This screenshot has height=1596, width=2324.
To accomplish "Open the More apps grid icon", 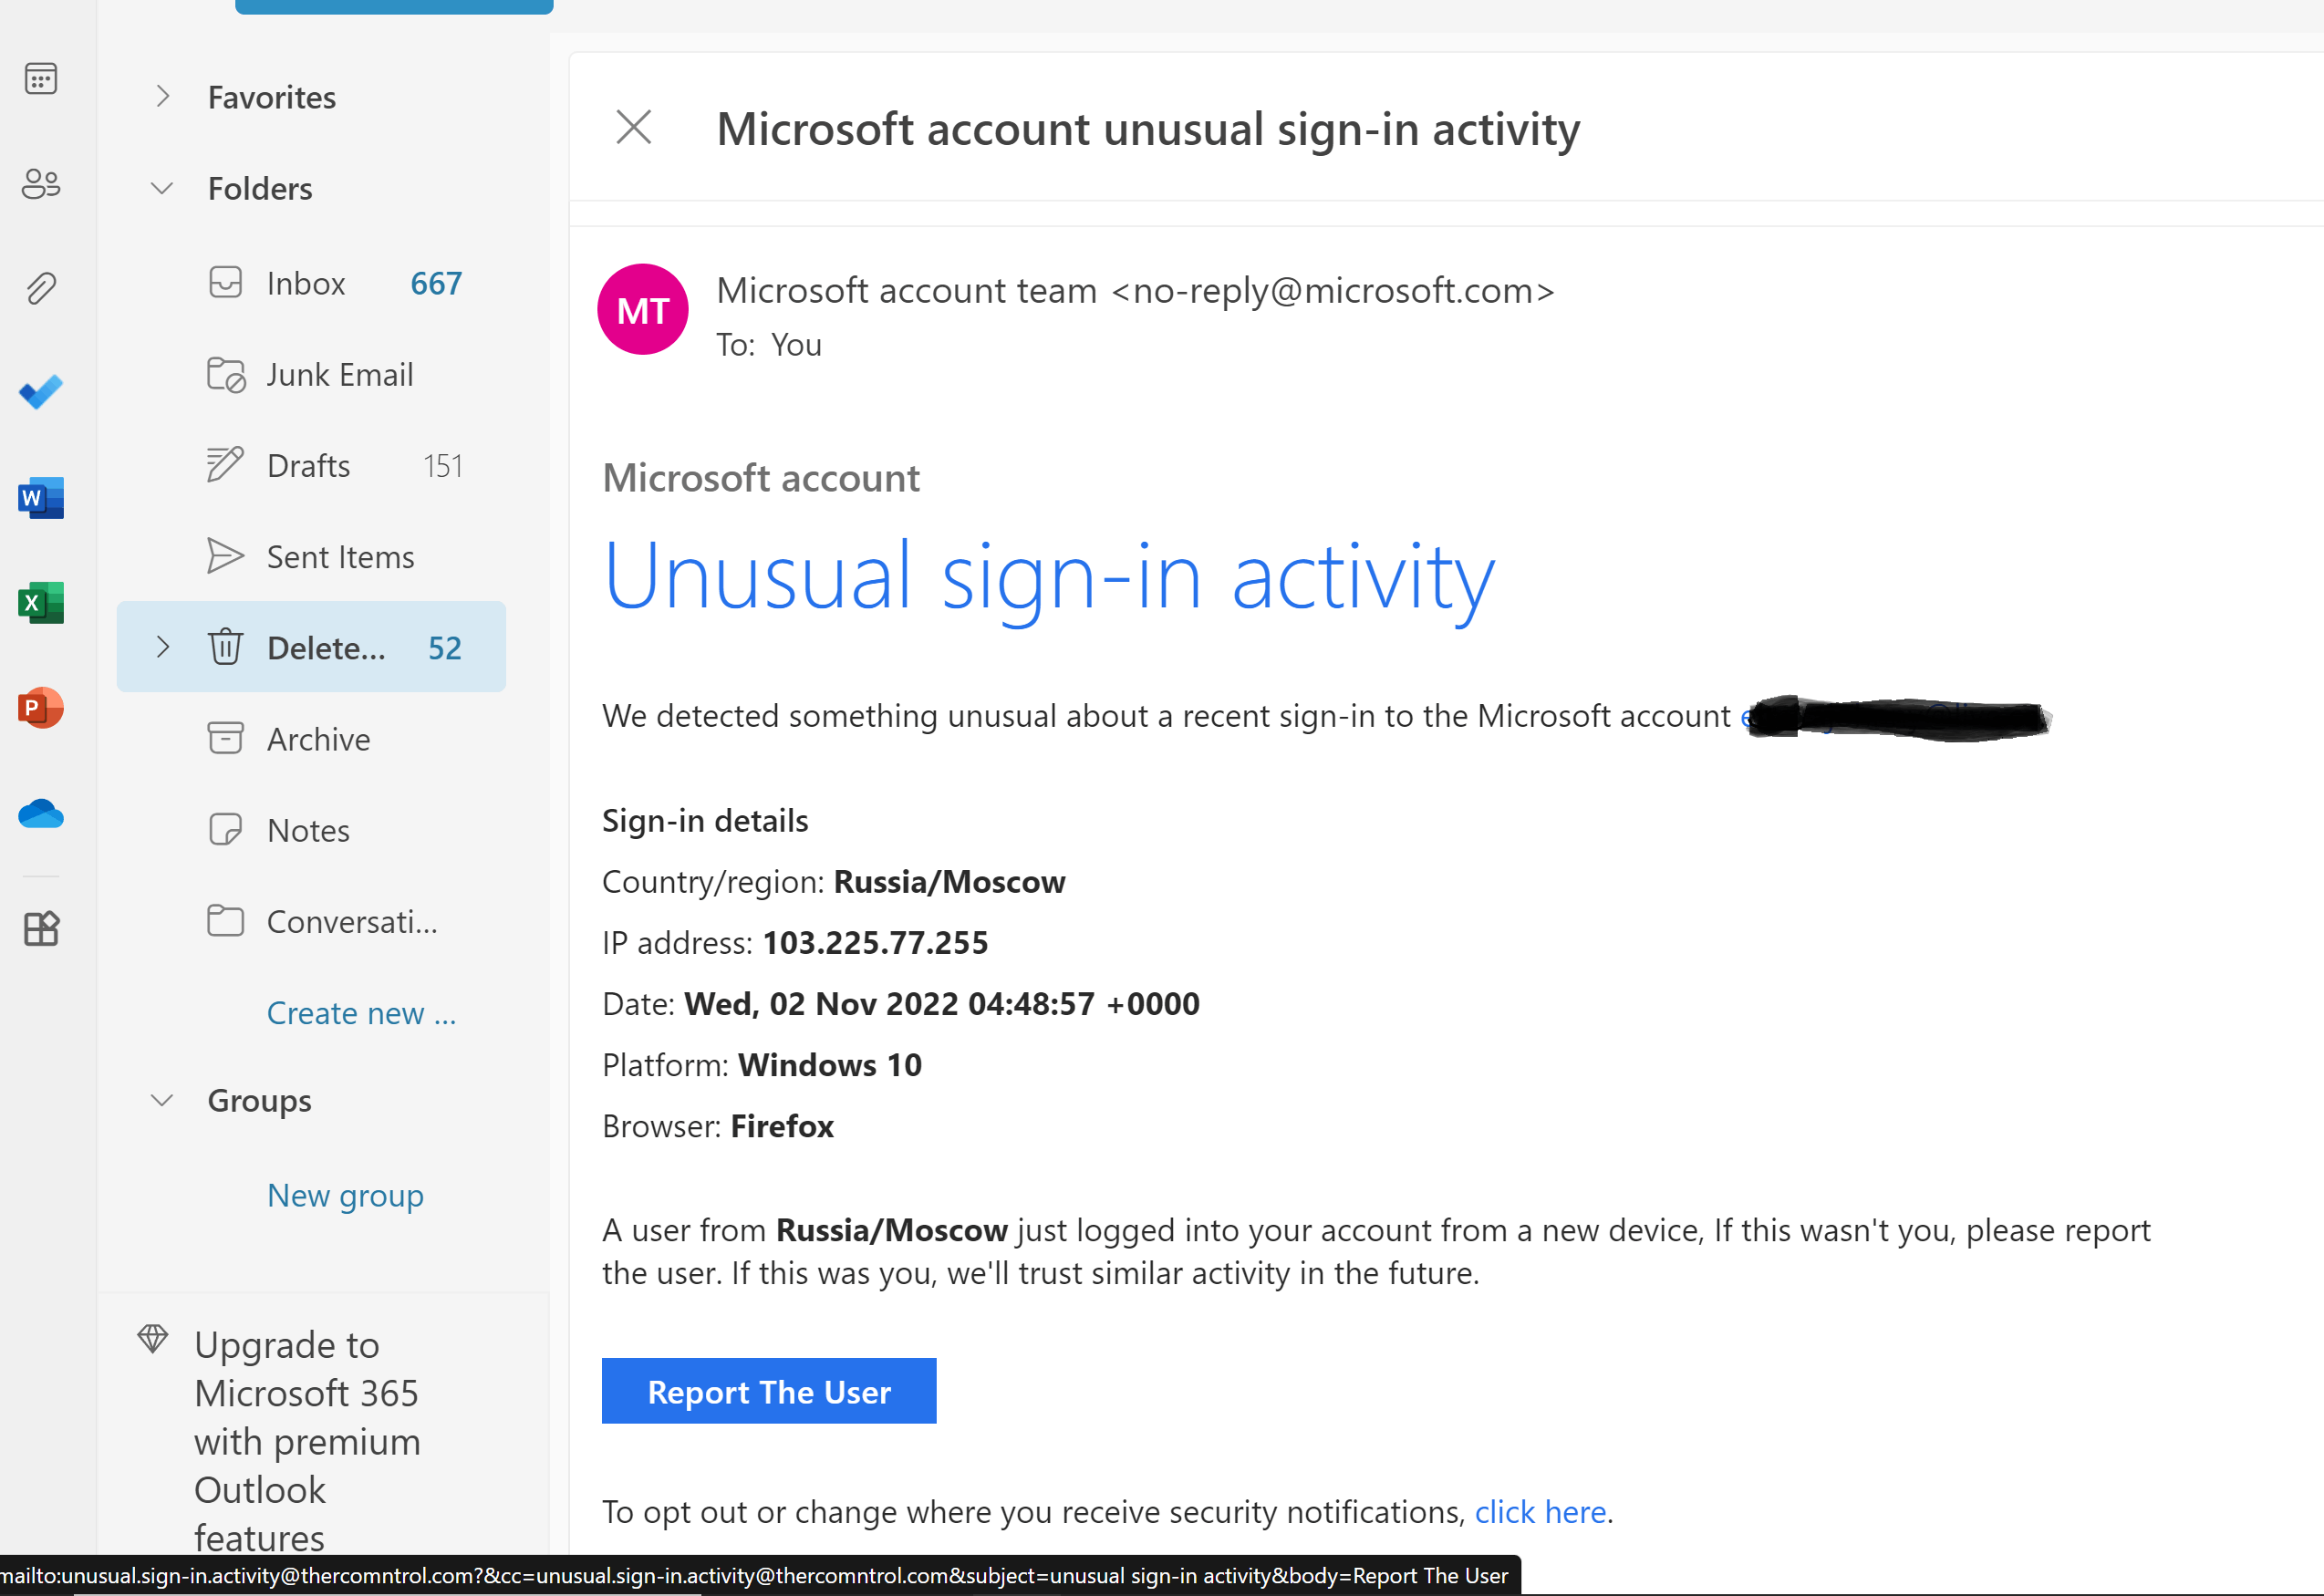I will [41, 929].
